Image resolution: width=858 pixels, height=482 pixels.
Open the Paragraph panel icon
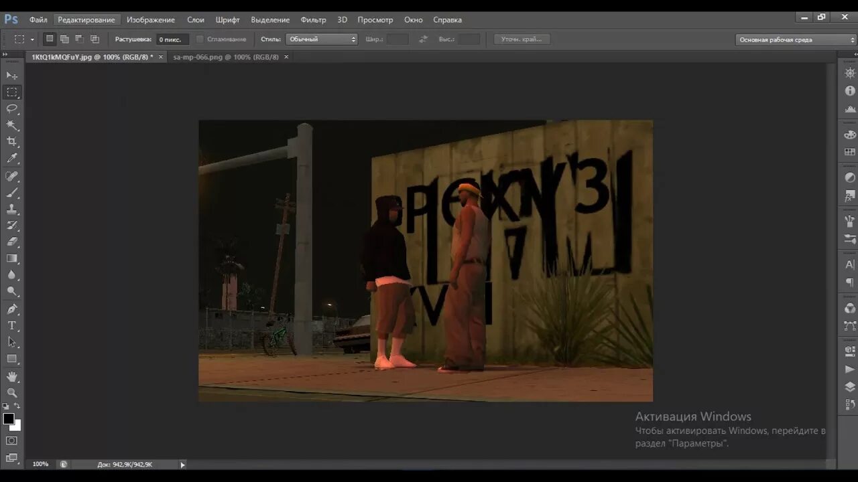click(x=850, y=283)
